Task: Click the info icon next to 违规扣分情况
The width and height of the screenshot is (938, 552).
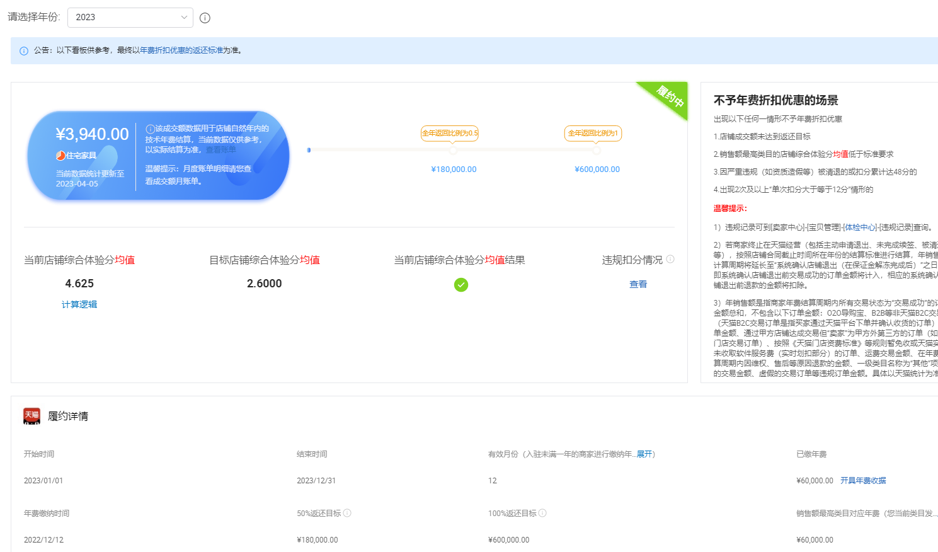Action: 670,259
